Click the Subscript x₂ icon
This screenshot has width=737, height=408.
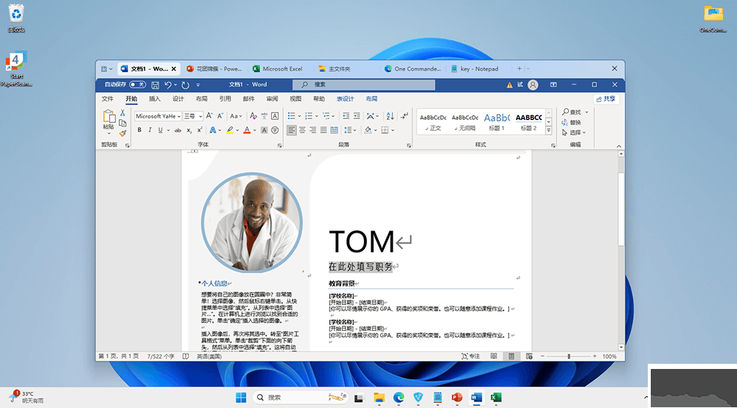pyautogui.click(x=189, y=130)
